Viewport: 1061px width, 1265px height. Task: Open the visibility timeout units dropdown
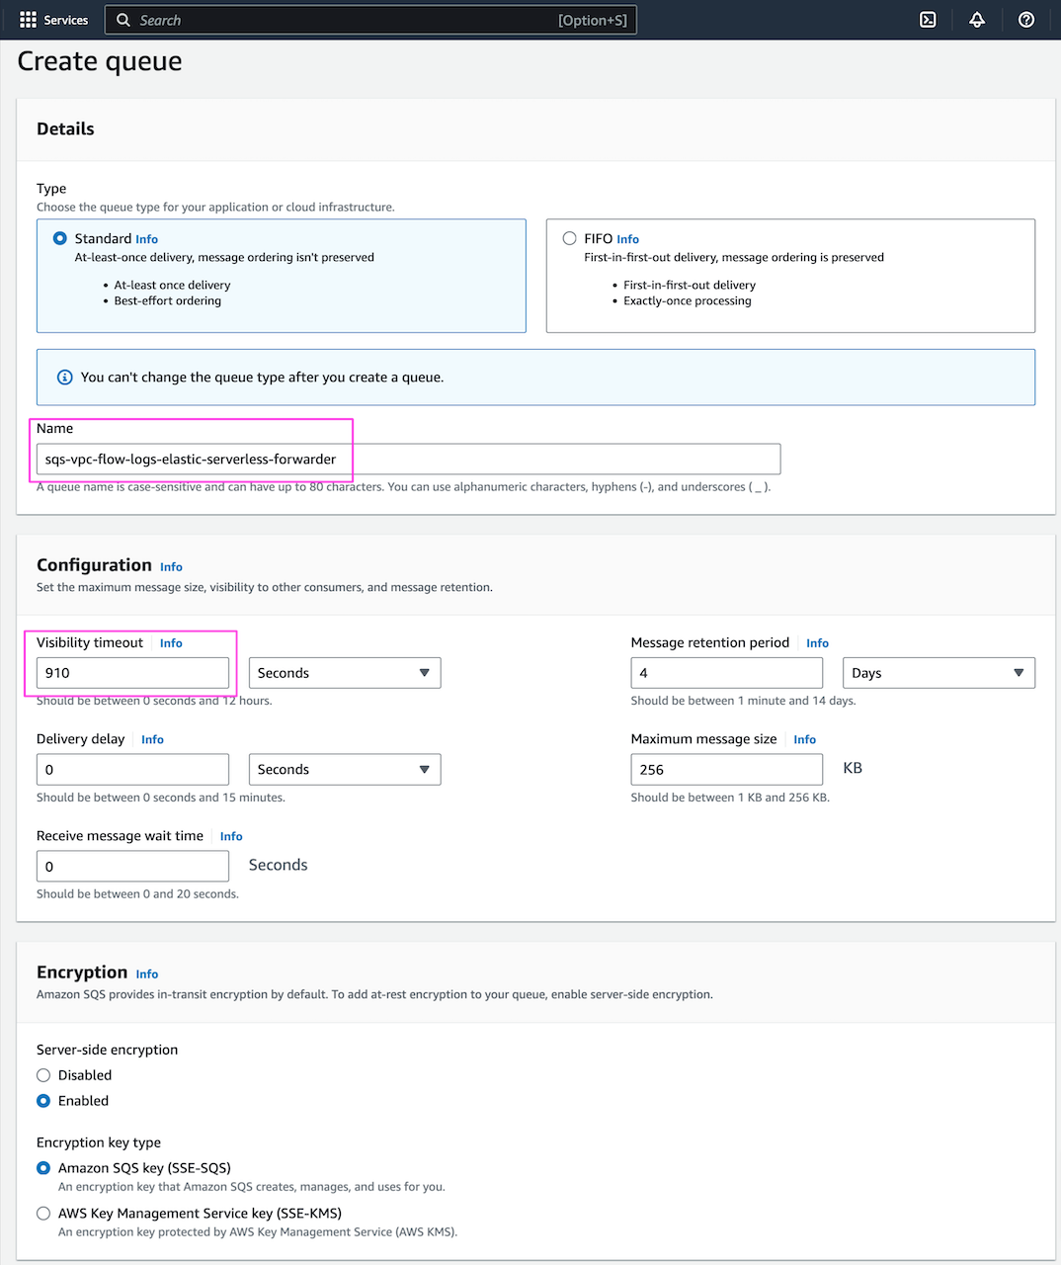click(x=344, y=672)
